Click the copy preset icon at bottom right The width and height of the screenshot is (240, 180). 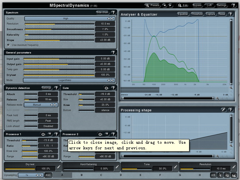[x=227, y=175]
